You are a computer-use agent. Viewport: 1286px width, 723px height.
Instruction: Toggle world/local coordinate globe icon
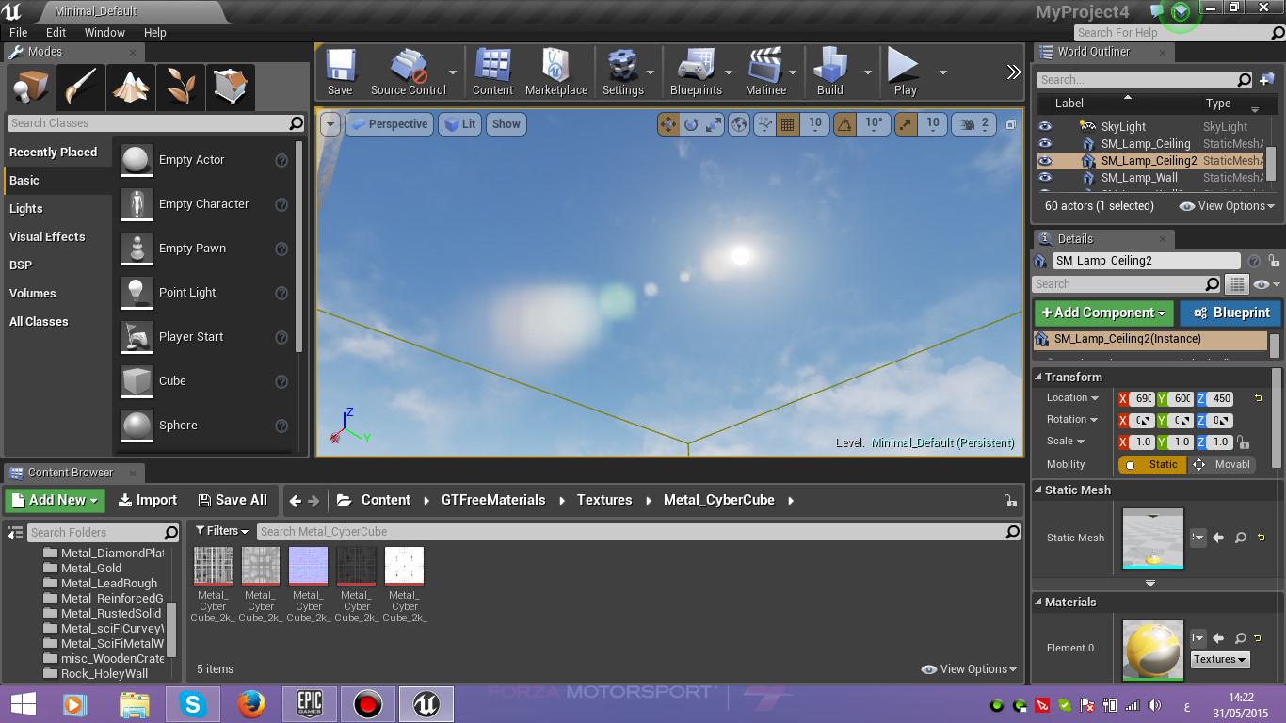[739, 123]
